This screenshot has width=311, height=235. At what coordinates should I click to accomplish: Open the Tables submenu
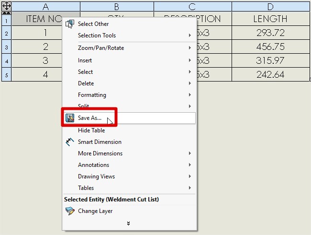86,188
